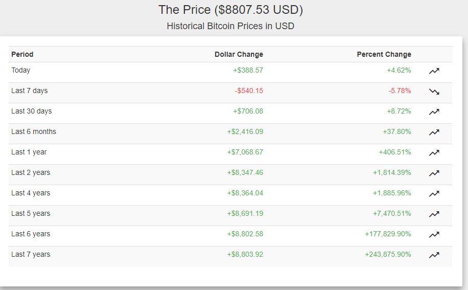The image size is (468, 290).
Task: Click the +$8,803.92 dollar change value
Action: [245, 254]
